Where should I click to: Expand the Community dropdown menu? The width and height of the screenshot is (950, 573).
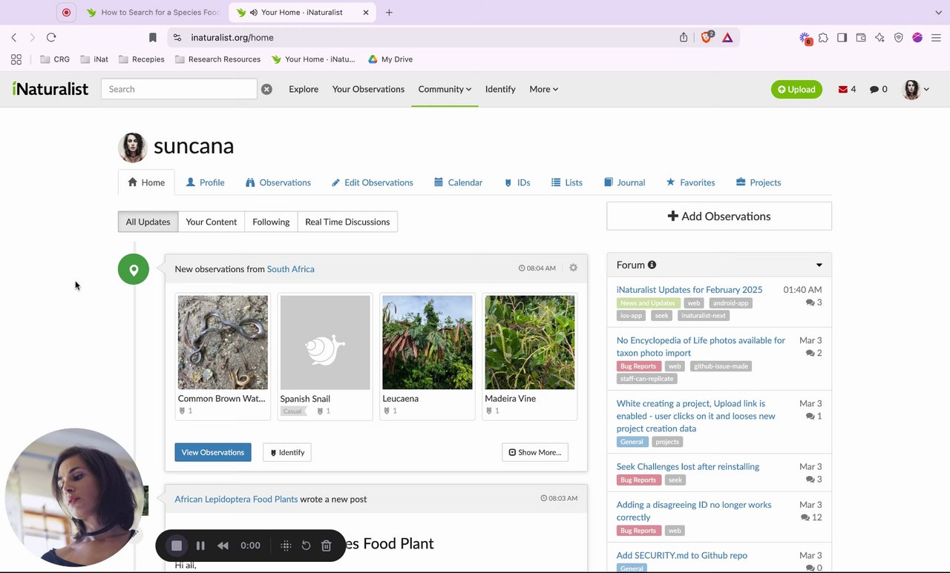click(x=445, y=89)
